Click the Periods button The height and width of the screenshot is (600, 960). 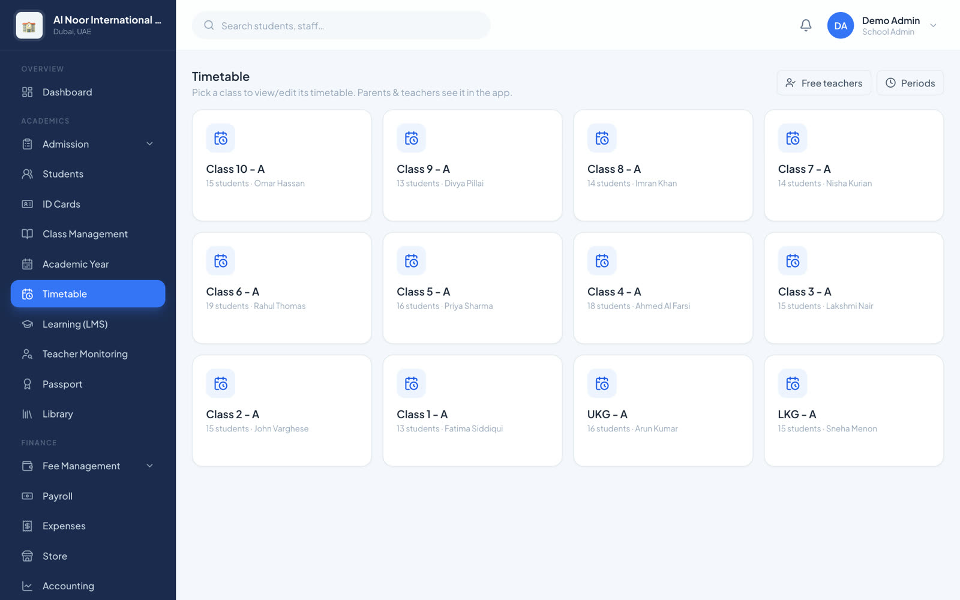point(910,83)
